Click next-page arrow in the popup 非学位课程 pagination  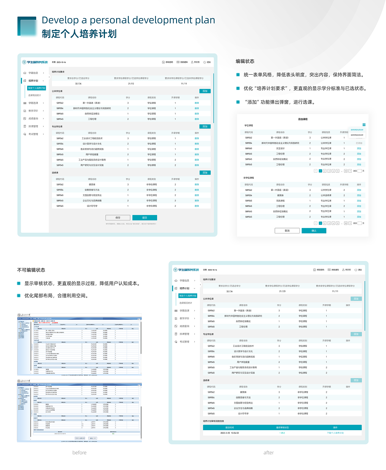(x=350, y=223)
